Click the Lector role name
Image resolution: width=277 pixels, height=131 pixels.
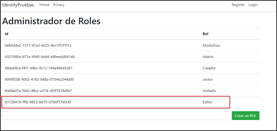[208, 79]
